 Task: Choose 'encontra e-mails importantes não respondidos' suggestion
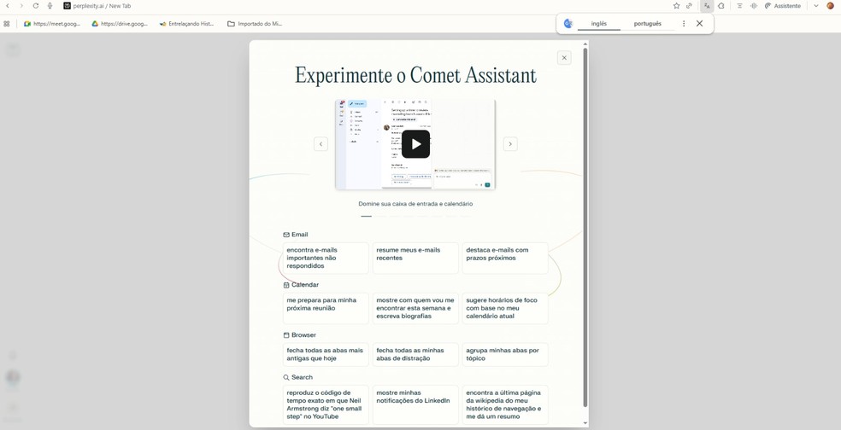[x=326, y=259]
